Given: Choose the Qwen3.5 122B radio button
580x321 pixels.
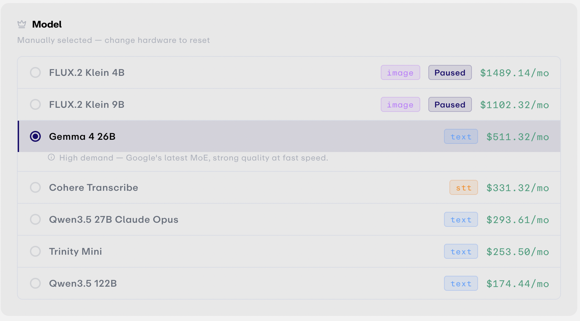Looking at the screenshot, I should pyautogui.click(x=35, y=283).
